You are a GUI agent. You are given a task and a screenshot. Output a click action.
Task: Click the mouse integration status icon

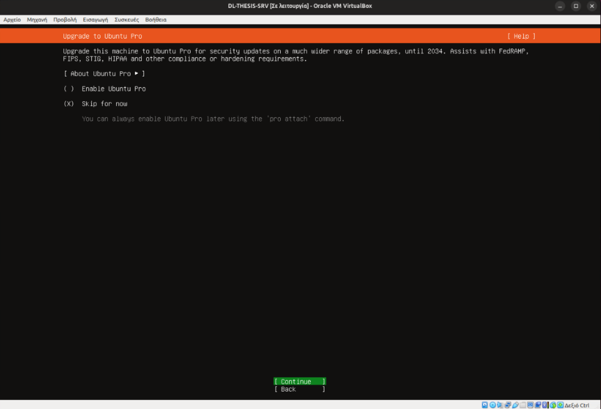553,405
